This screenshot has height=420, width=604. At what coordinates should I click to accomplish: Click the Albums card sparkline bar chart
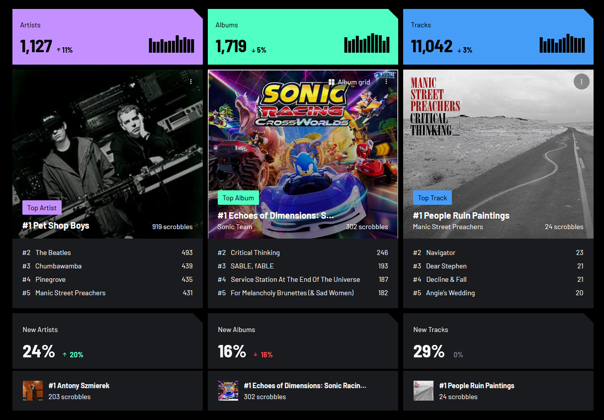[x=366, y=44]
